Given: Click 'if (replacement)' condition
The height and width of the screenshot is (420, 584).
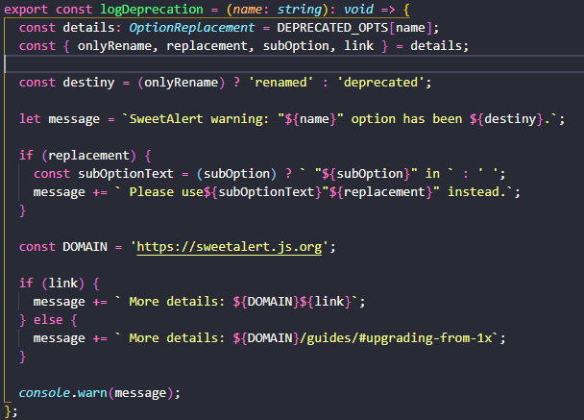Looking at the screenshot, I should coord(78,156).
